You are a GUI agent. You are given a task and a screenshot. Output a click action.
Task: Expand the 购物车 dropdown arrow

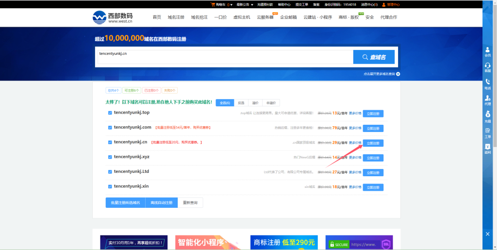coord(232,5)
